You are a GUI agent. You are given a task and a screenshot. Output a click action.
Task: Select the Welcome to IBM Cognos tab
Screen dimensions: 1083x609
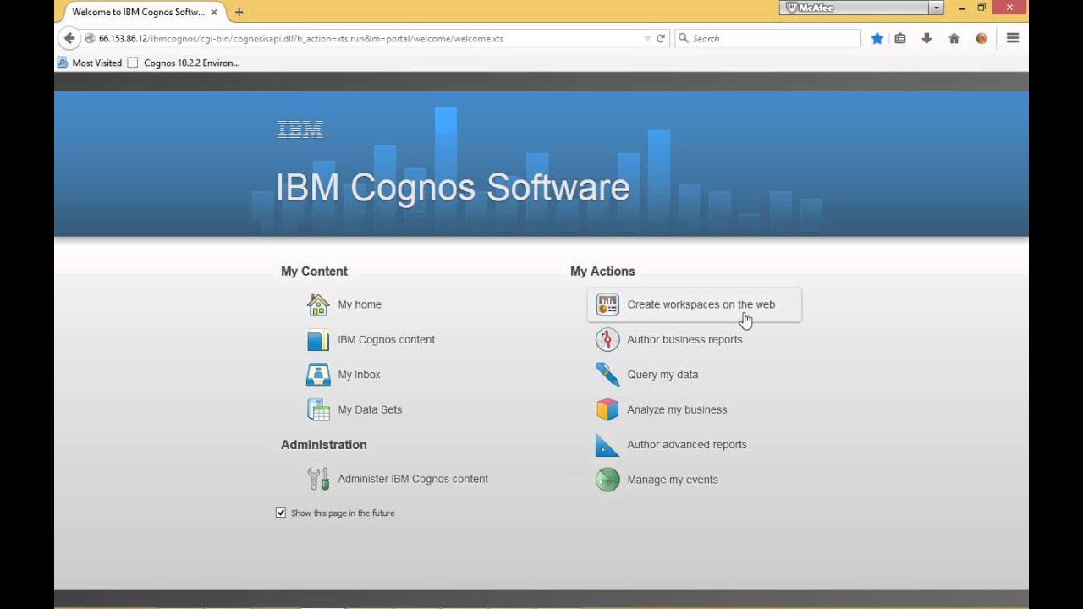(x=138, y=12)
